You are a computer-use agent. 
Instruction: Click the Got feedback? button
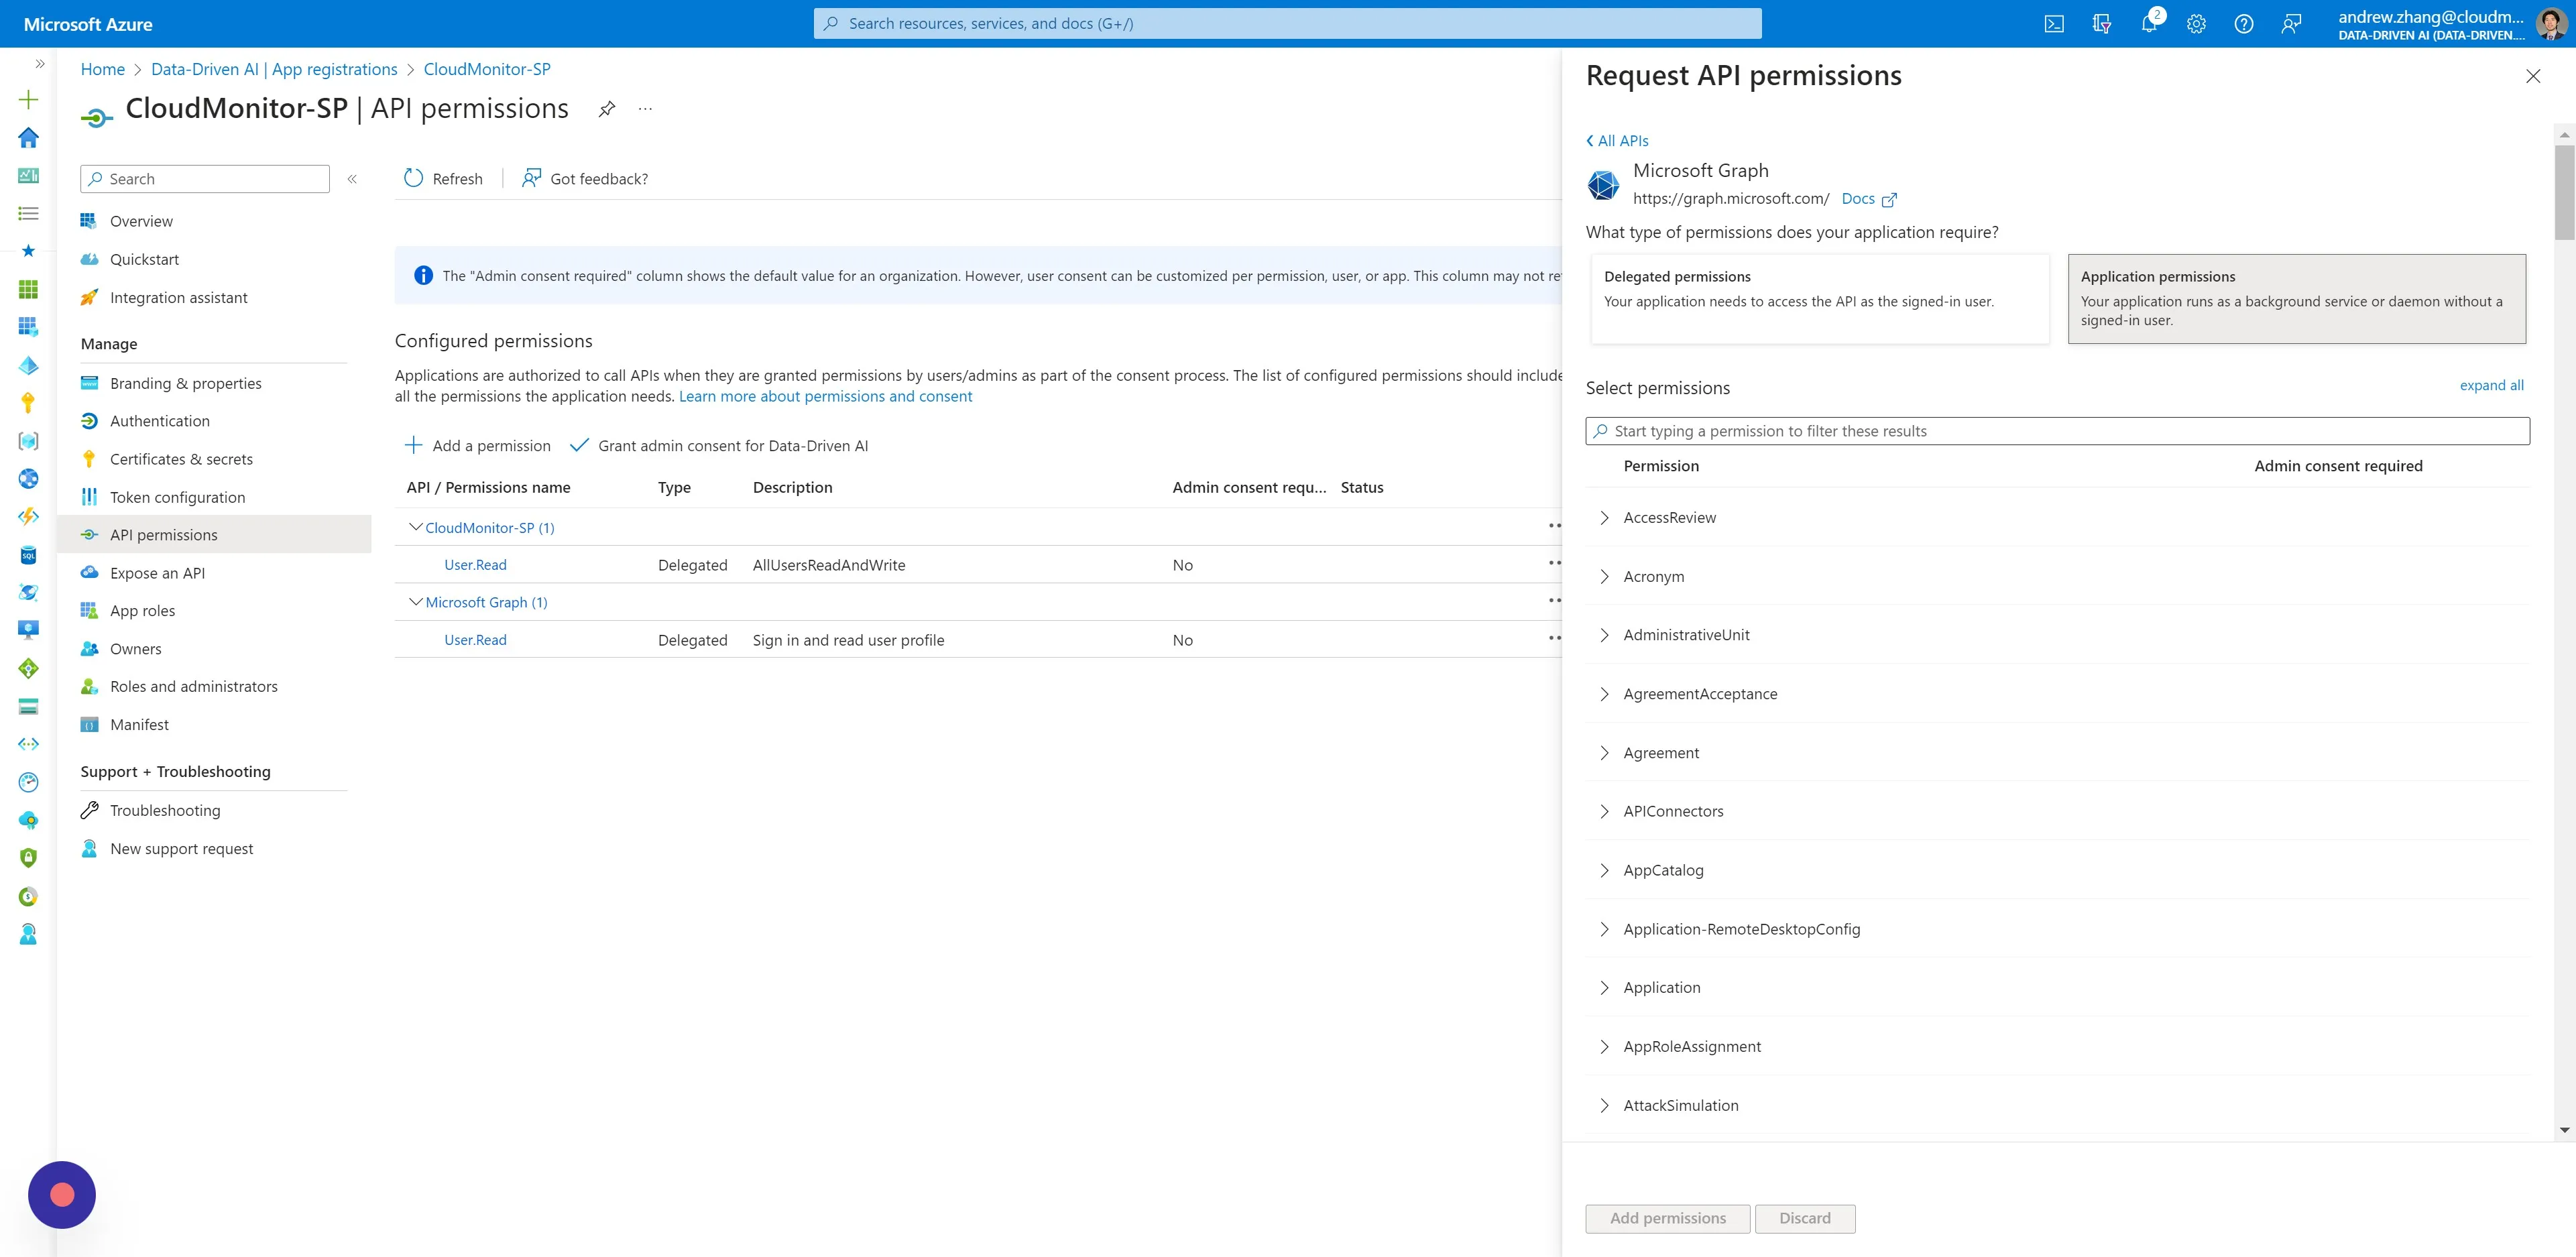point(585,179)
